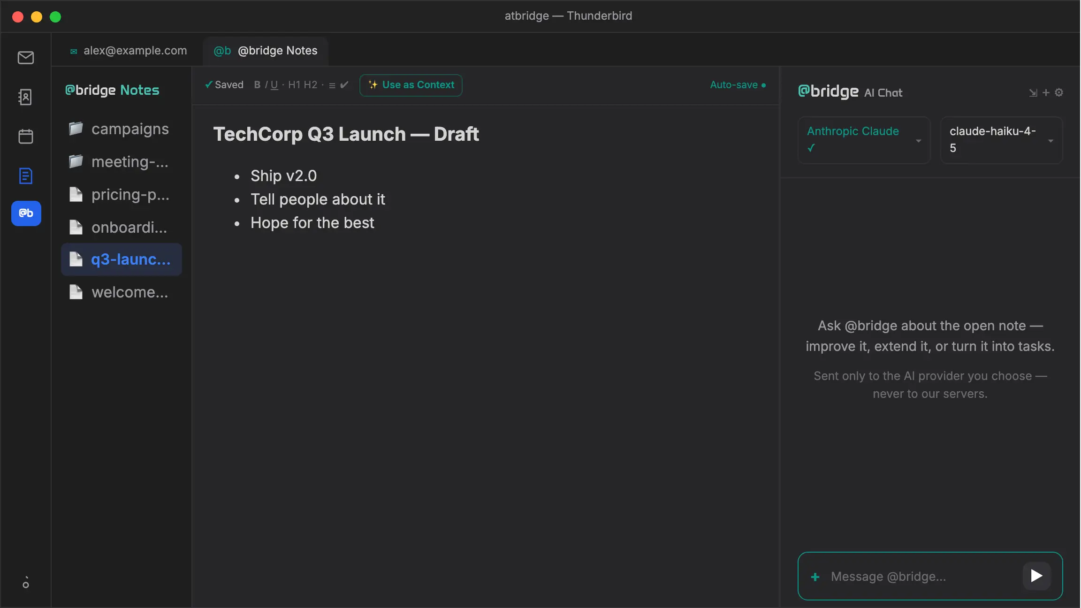The width and height of the screenshot is (1081, 608).
Task: Send the chat message with arrow button
Action: pos(1036,576)
